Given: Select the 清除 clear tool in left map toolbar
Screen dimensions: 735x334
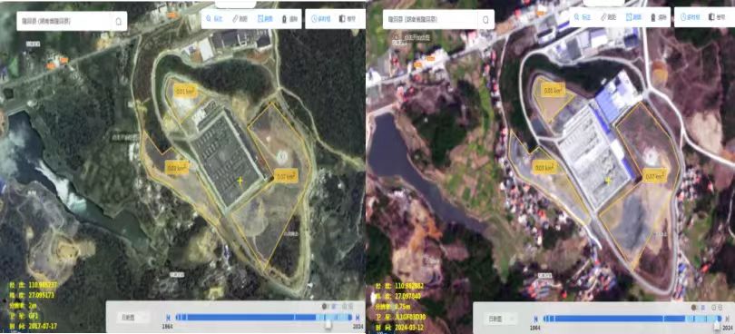Looking at the screenshot, I should click(289, 19).
